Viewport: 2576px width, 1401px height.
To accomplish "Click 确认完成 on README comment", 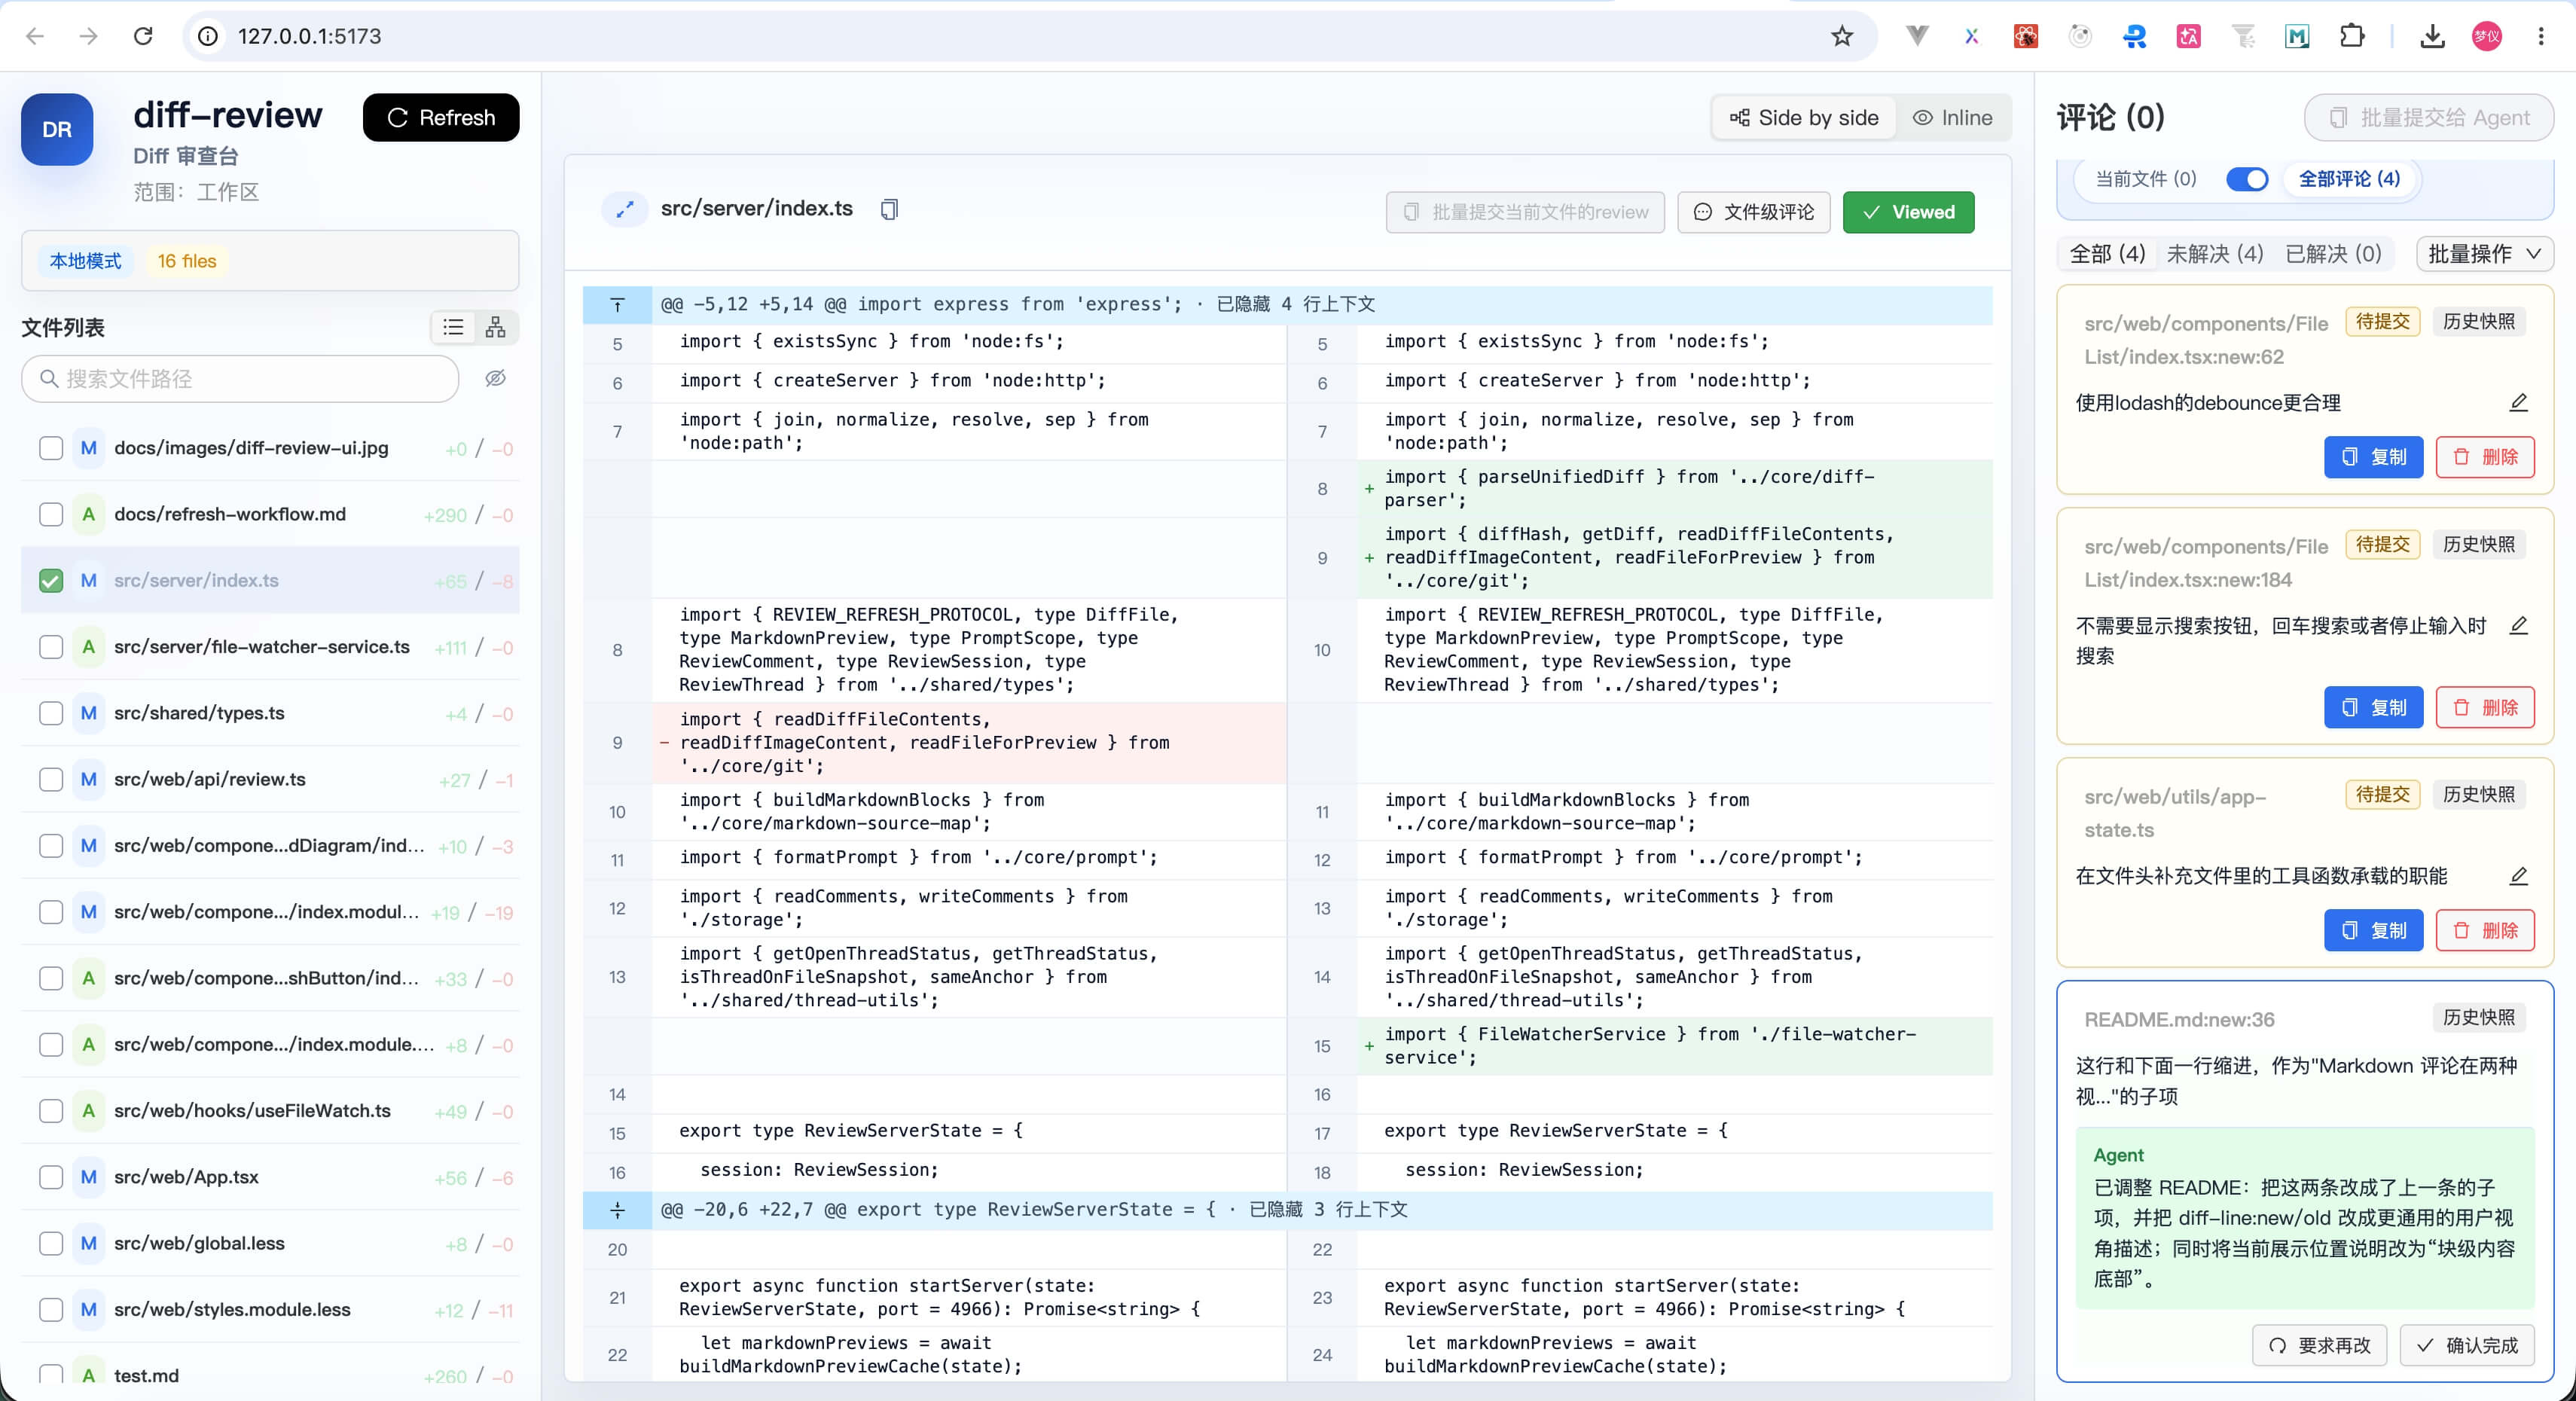I will coord(2467,1345).
